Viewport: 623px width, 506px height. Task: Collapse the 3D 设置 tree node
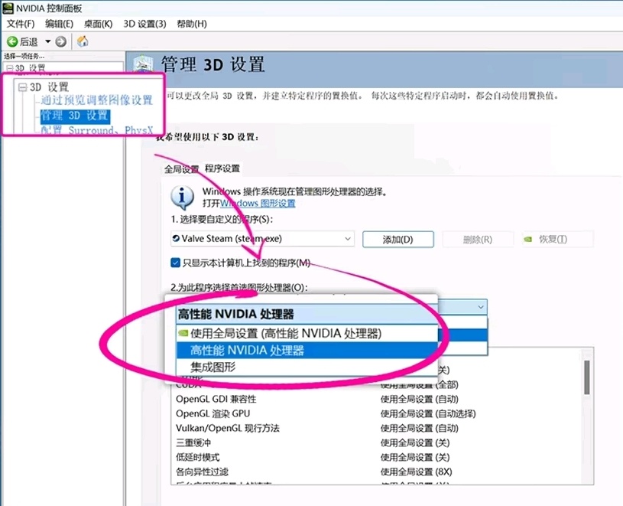[x=22, y=87]
